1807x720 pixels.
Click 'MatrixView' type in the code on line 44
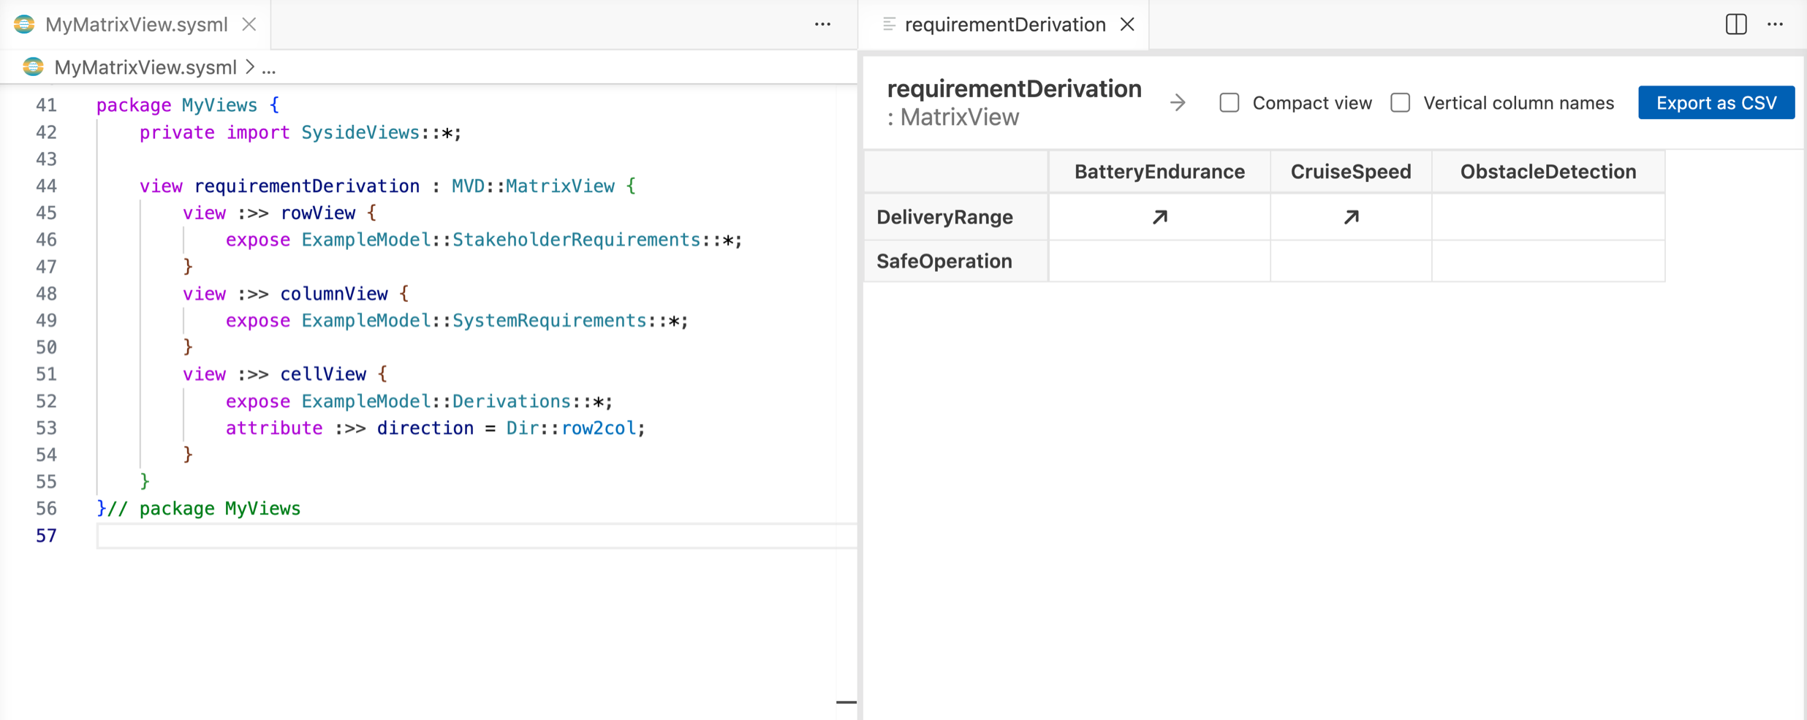561,186
